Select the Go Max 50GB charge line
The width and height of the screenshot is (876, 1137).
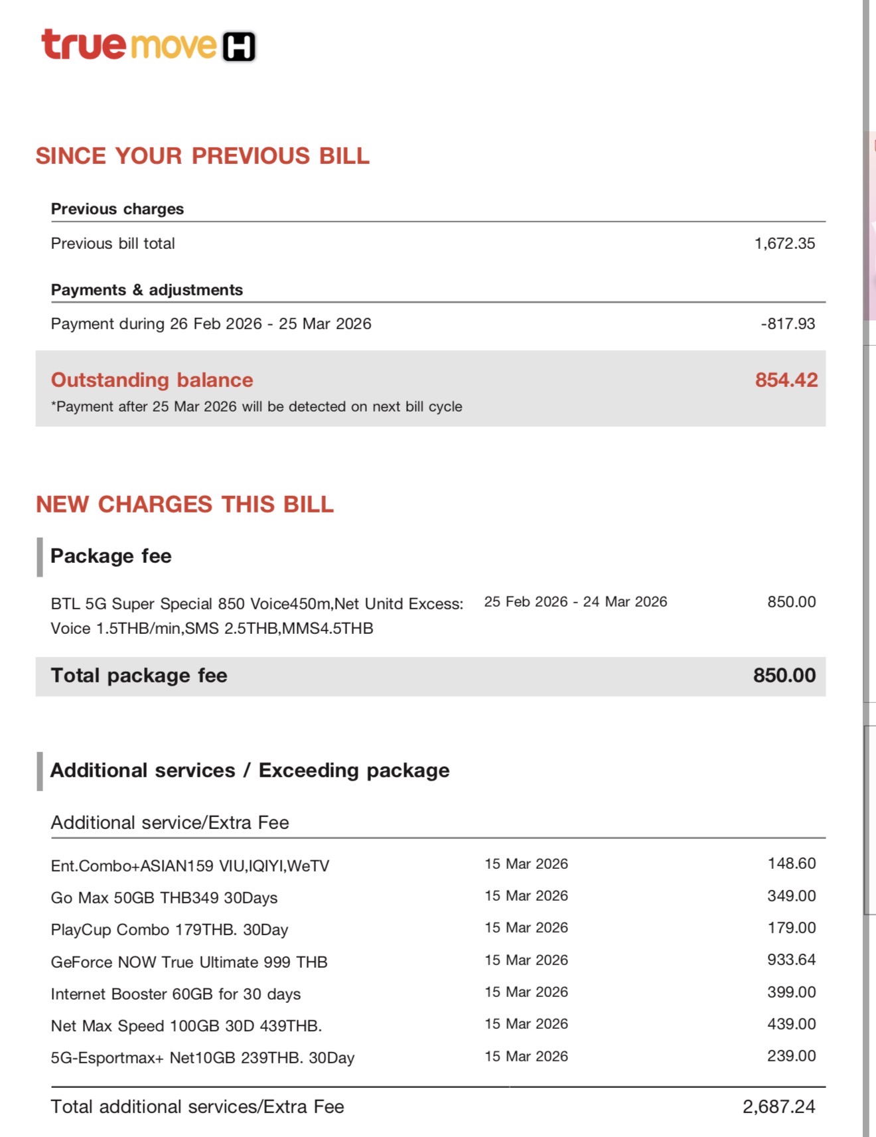pos(164,898)
